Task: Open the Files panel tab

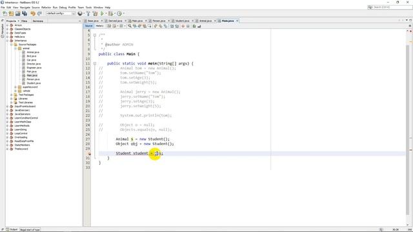Action: [x=25, y=21]
